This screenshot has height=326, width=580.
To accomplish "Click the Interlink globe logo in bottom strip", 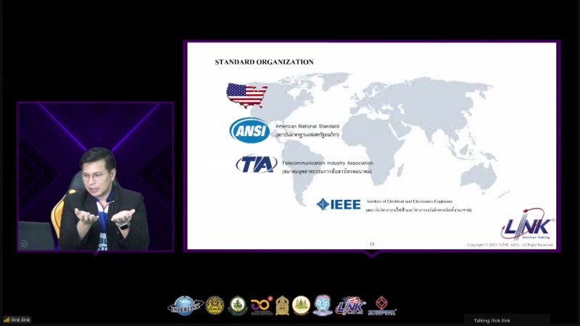I will click(186, 306).
